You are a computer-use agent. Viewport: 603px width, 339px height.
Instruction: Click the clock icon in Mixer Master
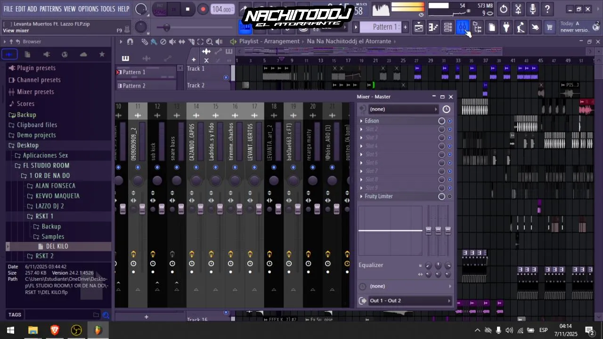pos(446,109)
